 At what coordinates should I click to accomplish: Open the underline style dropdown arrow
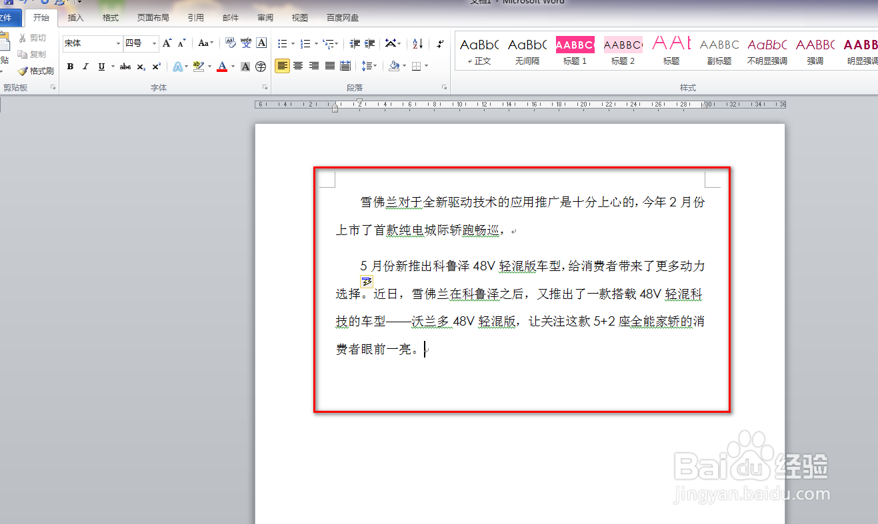tap(113, 67)
